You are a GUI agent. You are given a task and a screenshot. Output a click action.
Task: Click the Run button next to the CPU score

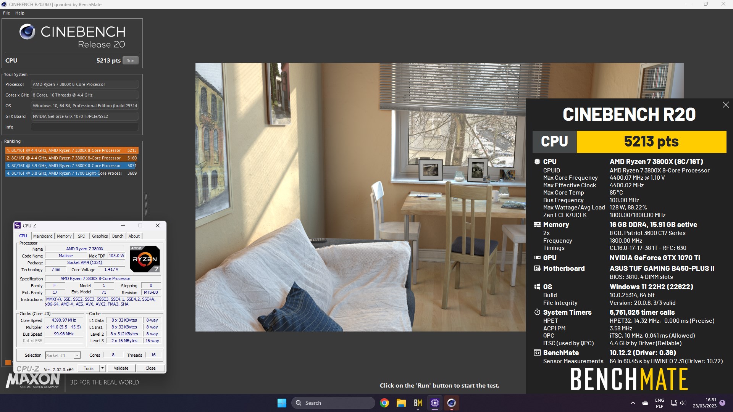pos(131,61)
